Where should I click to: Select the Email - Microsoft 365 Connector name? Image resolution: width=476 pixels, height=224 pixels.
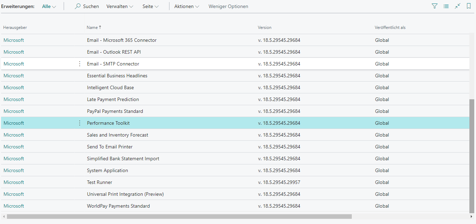(122, 40)
